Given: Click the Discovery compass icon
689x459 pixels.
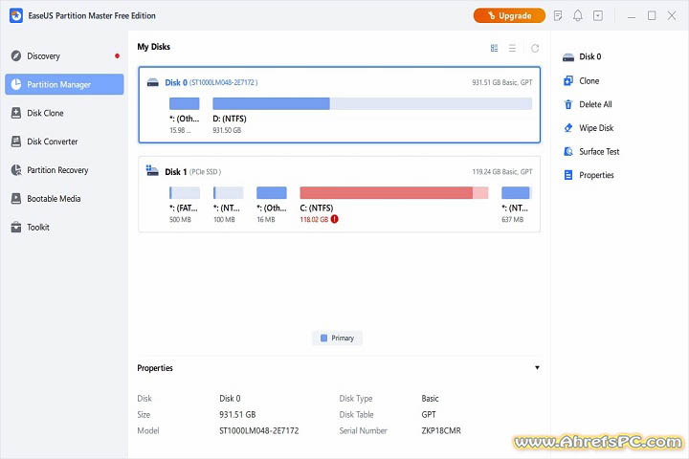Looking at the screenshot, I should (x=16, y=55).
